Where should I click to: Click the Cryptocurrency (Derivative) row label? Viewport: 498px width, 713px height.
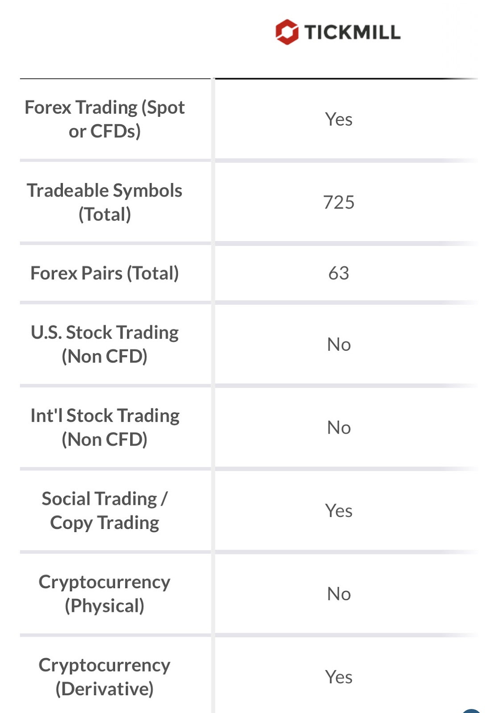click(105, 677)
